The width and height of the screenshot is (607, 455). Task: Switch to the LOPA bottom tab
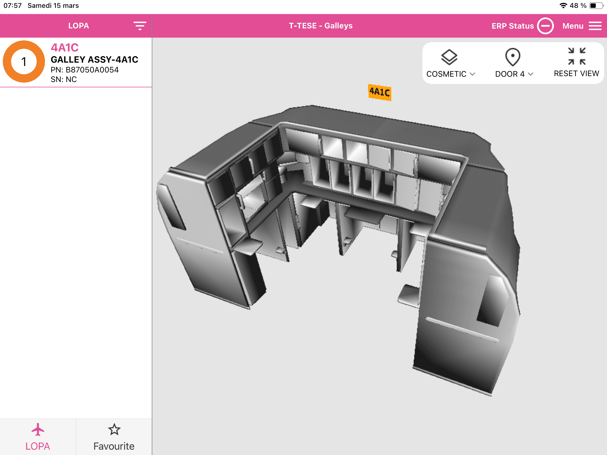point(38,446)
